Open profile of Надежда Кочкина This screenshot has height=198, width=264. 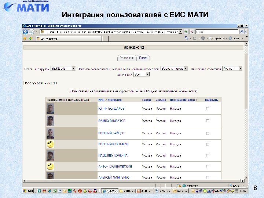(113, 155)
